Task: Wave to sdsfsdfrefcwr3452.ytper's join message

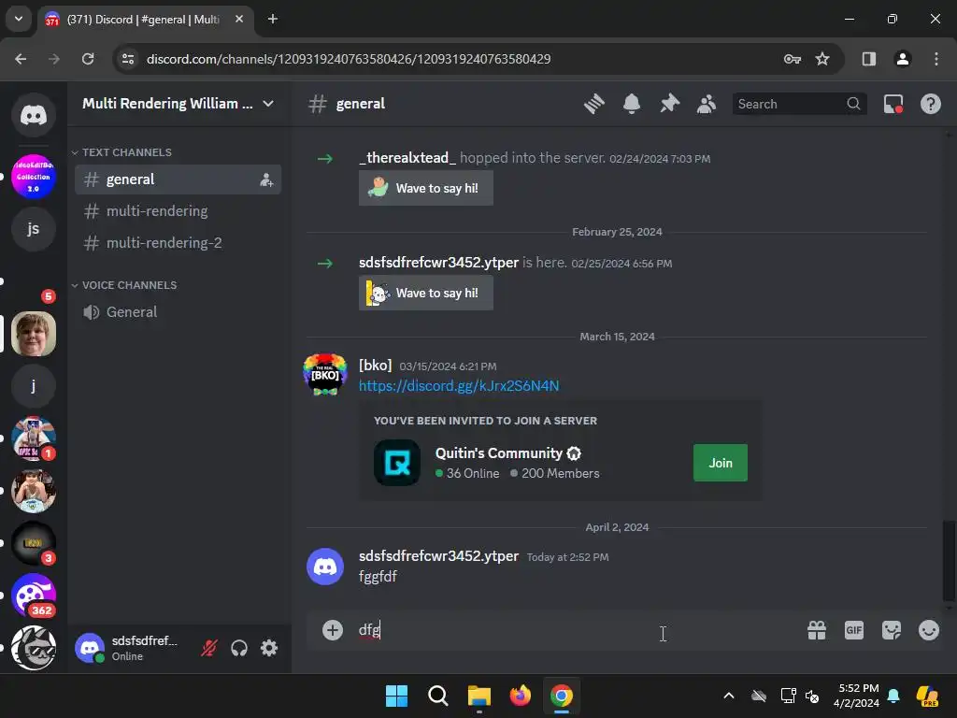Action: [426, 293]
